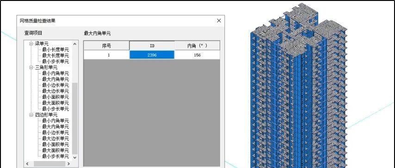Image resolution: width=395 pixels, height=168 pixels.
Task: Click the 序号 cell showing 1
Action: [106, 55]
